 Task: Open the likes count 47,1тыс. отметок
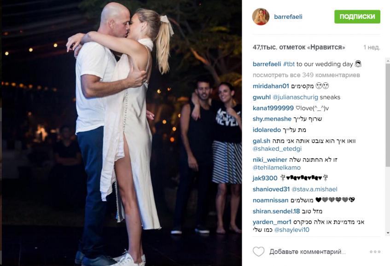[x=299, y=47]
